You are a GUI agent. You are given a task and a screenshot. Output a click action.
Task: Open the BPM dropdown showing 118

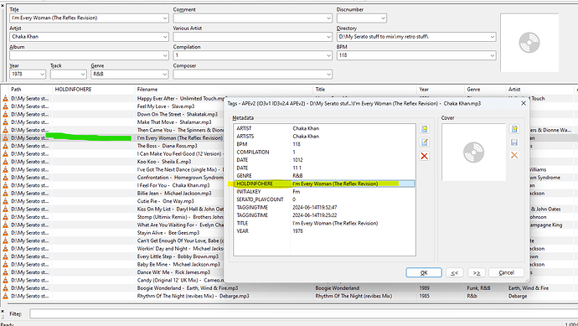pyautogui.click(x=492, y=55)
